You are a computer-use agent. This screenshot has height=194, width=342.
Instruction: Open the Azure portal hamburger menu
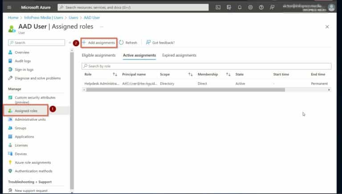[9, 8]
